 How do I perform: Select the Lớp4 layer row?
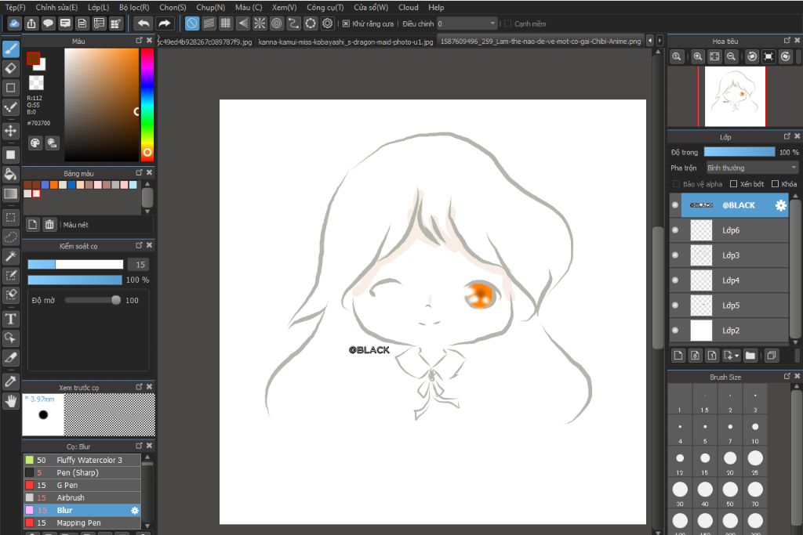click(x=729, y=280)
